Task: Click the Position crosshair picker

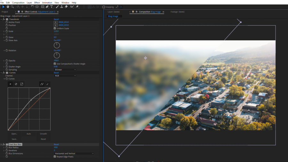Action: pyautogui.click(x=55, y=25)
